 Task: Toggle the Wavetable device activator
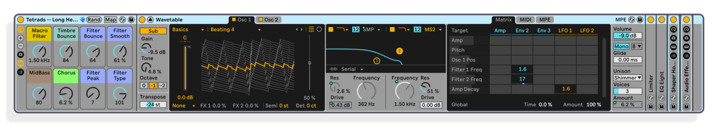coord(142,20)
